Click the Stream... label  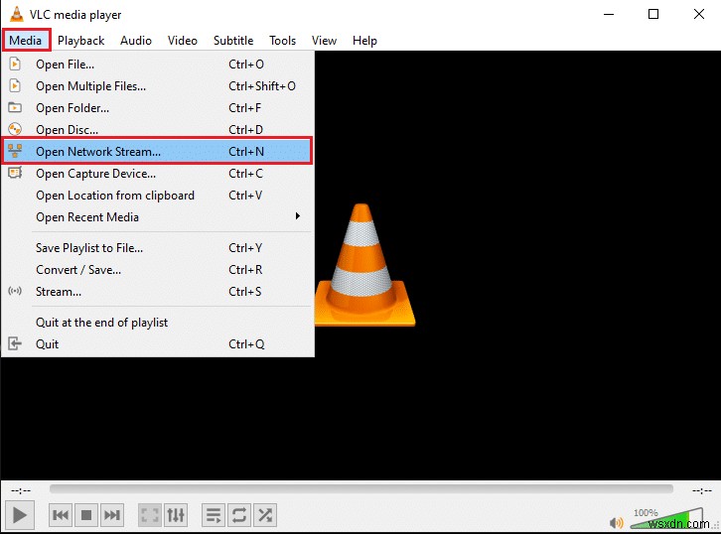click(x=59, y=292)
